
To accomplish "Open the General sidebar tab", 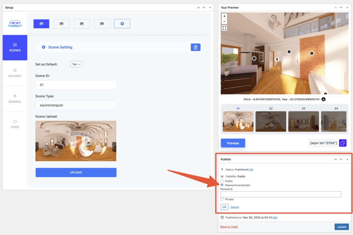I will coord(15,99).
